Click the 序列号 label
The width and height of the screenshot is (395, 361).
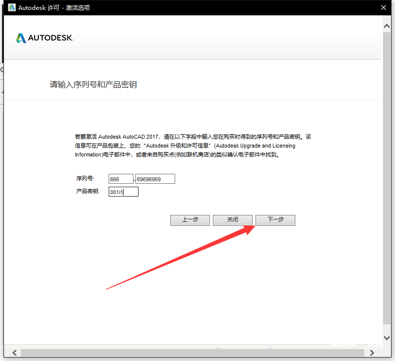pos(85,178)
